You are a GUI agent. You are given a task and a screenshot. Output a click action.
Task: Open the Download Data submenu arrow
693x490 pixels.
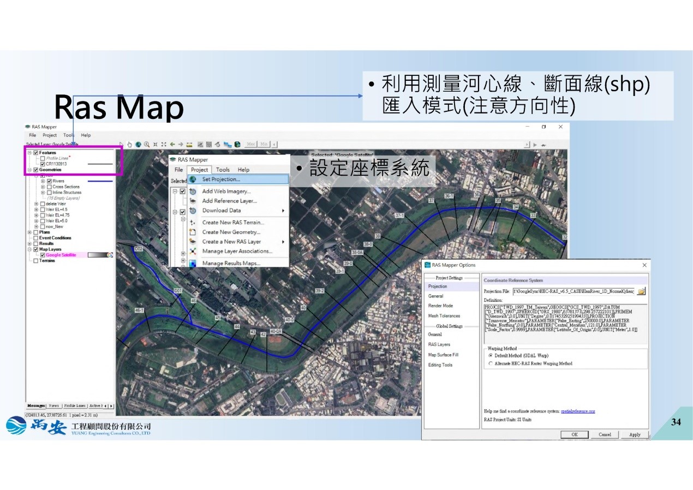click(x=283, y=211)
